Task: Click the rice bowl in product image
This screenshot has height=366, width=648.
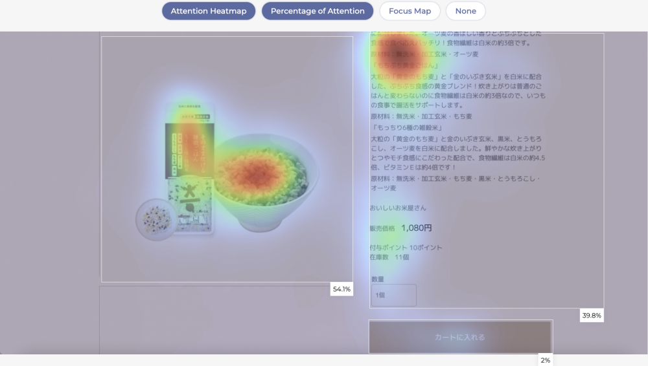Action: pyautogui.click(x=266, y=181)
